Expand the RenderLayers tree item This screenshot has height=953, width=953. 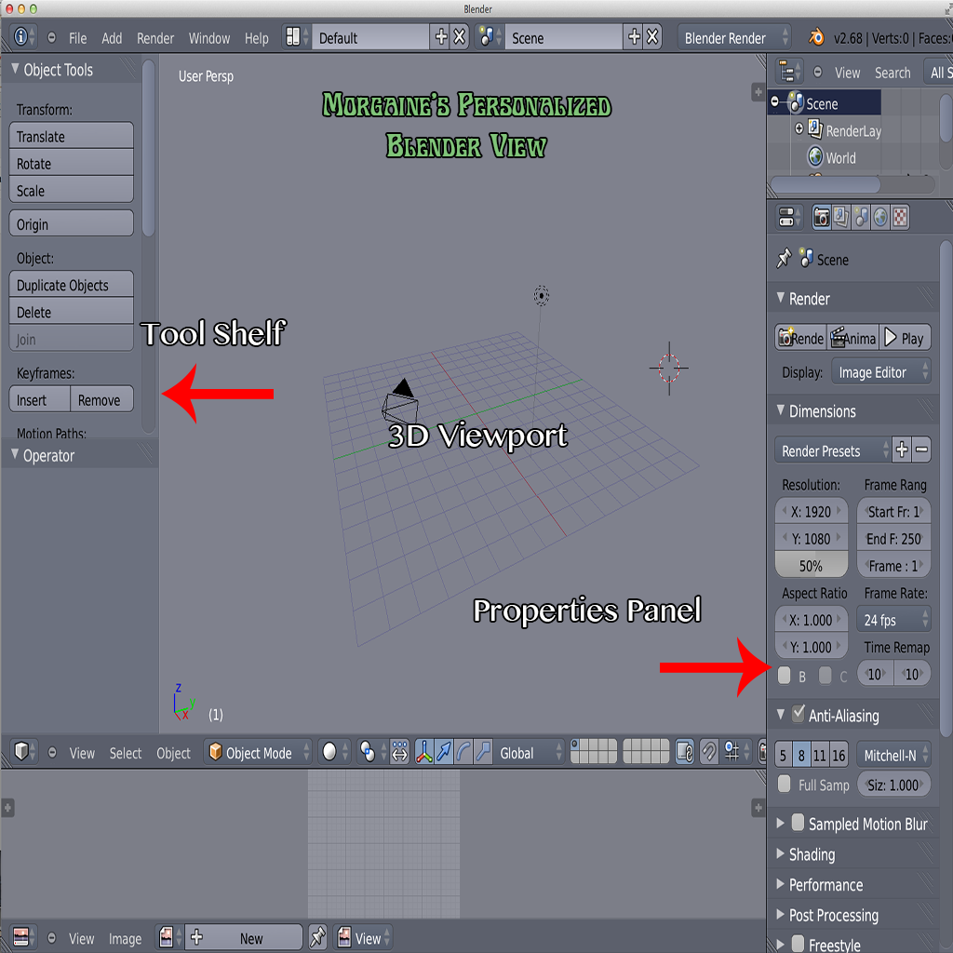(799, 128)
